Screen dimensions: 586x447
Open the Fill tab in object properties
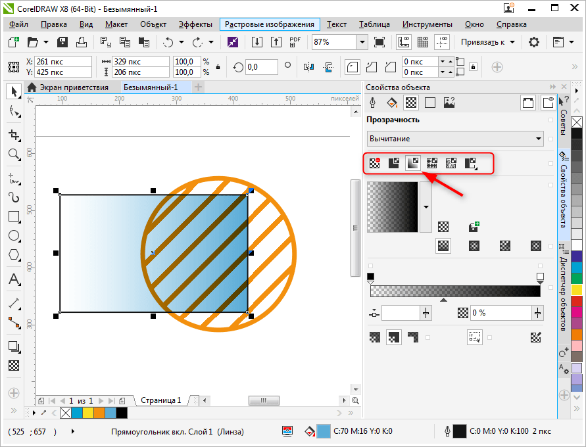coord(392,103)
